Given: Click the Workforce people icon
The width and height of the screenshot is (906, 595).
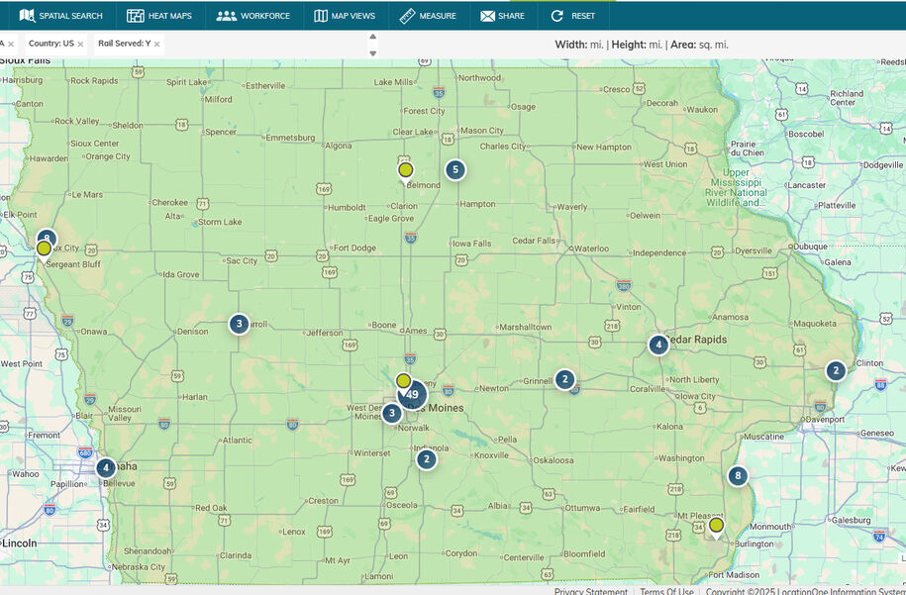Looking at the screenshot, I should 227,16.
